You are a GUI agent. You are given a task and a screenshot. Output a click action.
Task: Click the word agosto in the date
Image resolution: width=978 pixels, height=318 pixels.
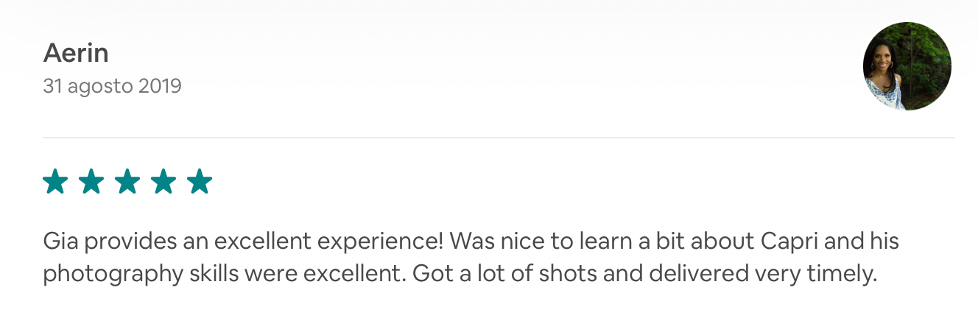pos(100,86)
